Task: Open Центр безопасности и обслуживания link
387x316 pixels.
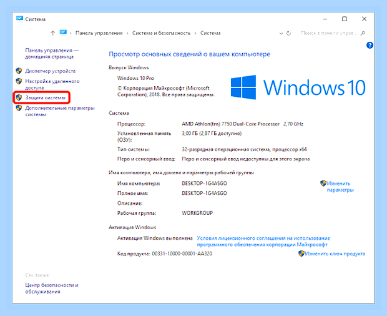Action: tap(52, 289)
